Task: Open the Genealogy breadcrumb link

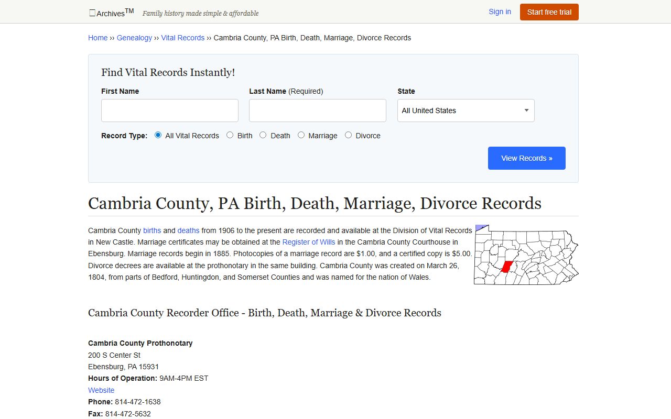Action: [x=134, y=38]
